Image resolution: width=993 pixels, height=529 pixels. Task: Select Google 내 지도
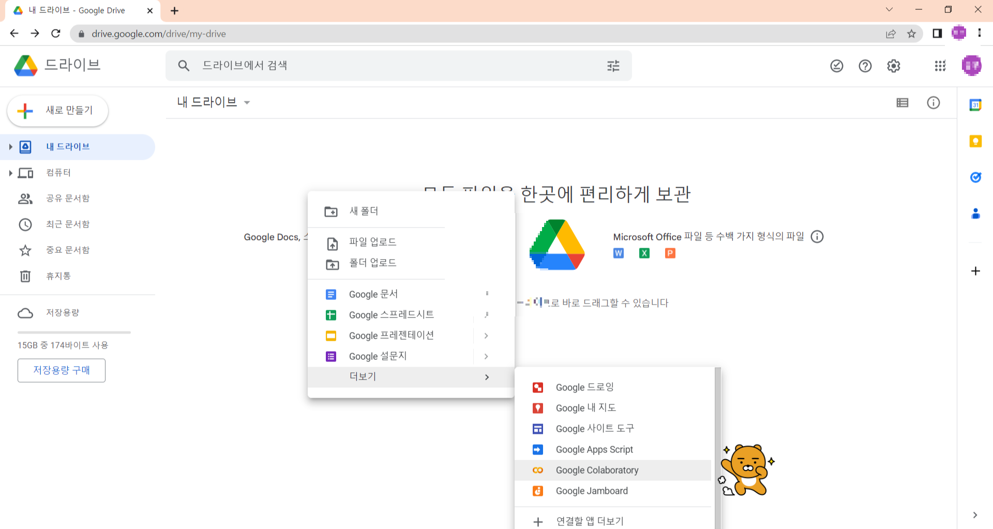pyautogui.click(x=613, y=408)
